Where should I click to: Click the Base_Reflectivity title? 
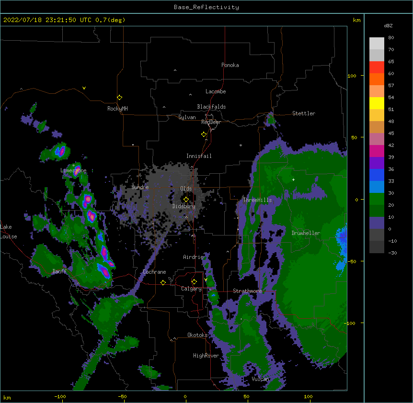206,7
